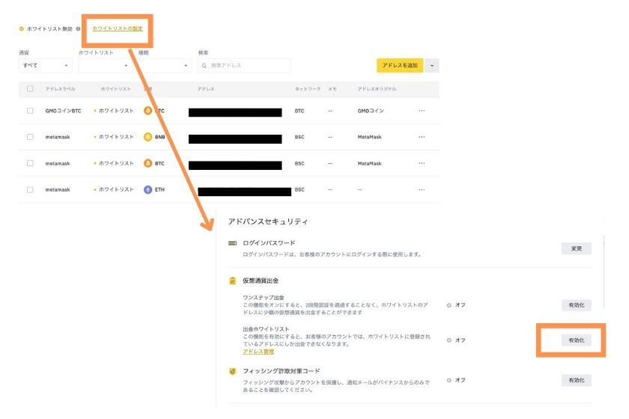Click the アドレスラベル column header
The height and width of the screenshot is (419, 629).
point(60,89)
